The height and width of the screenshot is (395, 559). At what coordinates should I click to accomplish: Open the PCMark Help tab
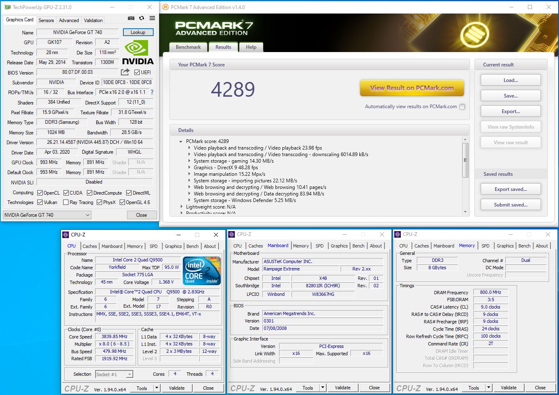click(x=251, y=47)
